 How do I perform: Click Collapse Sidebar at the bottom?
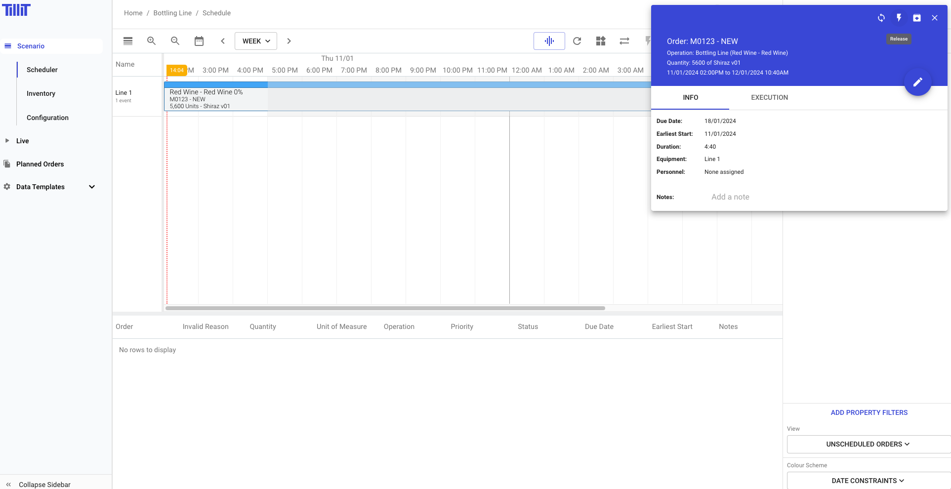[x=44, y=485]
